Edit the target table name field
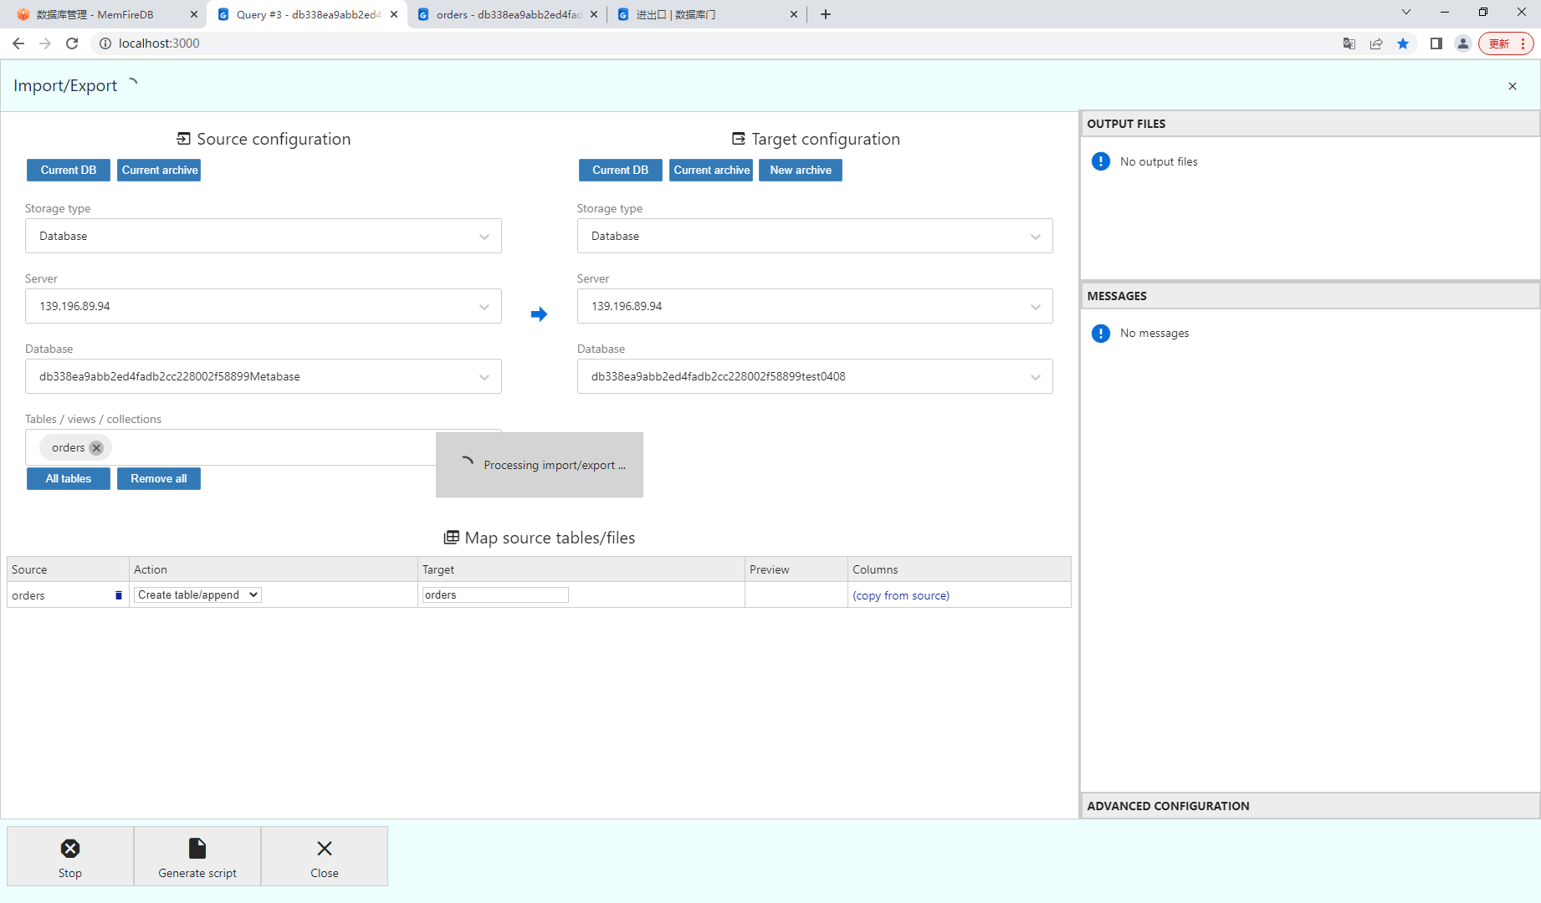Screen dimensions: 1541x903 (495, 594)
